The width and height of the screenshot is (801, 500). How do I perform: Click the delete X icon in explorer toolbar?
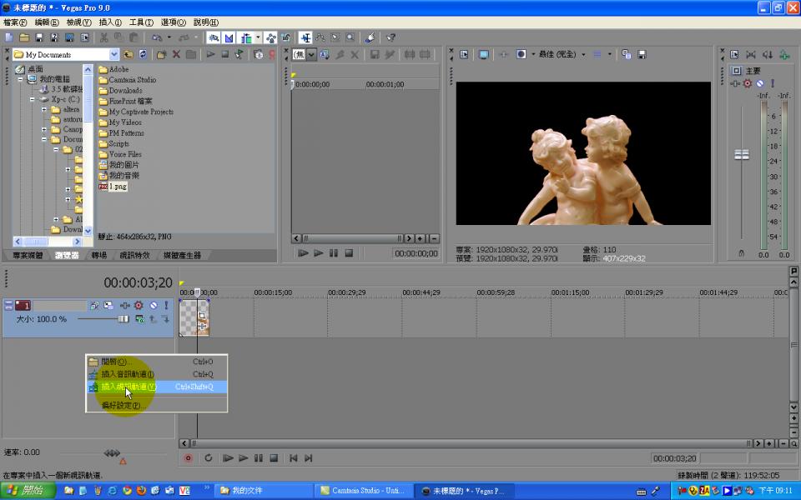[x=176, y=55]
